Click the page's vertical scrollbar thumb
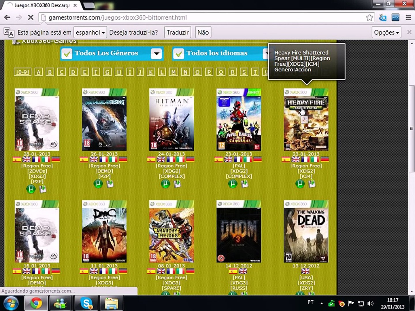 [x=412, y=128]
